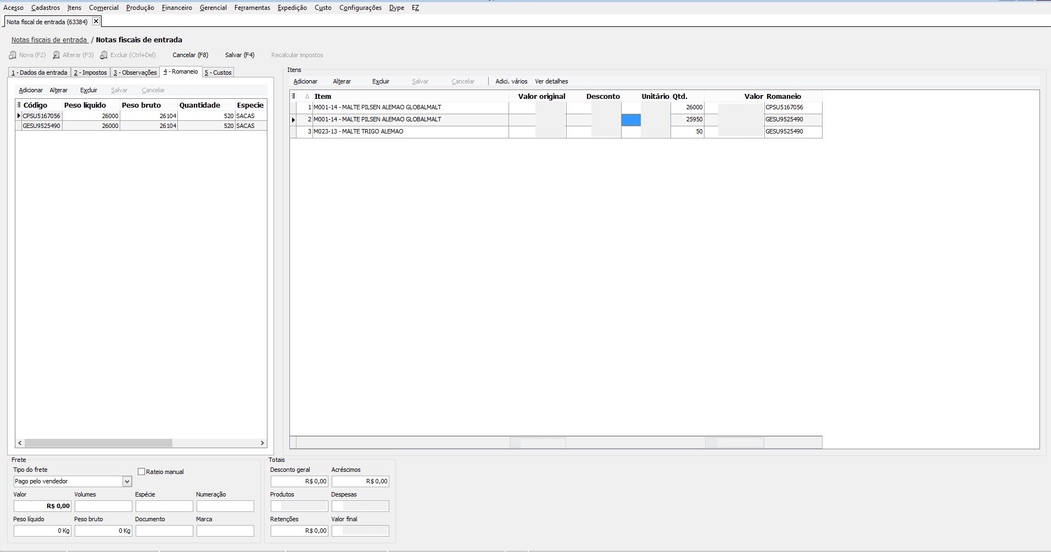Open the Cadastros menu
The image size is (1051, 552).
[46, 8]
